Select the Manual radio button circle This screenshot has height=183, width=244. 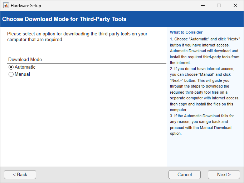point(11,74)
